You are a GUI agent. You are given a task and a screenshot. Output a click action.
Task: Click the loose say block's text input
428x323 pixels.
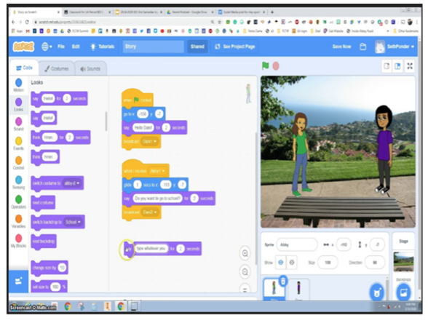(x=151, y=249)
